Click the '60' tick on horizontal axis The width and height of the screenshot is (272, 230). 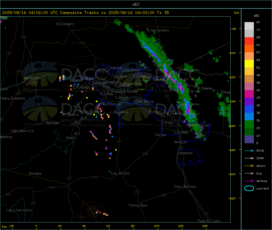coord(108,226)
